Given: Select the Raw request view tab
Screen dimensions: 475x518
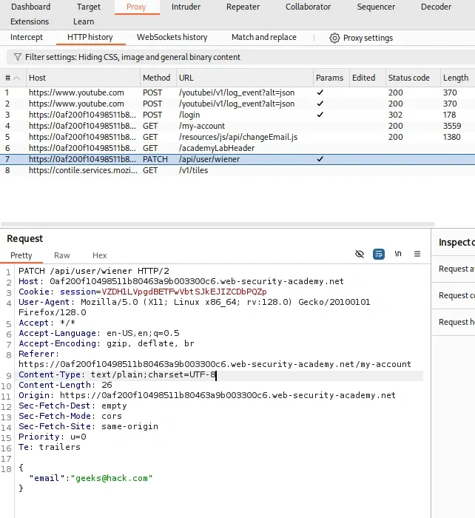Looking at the screenshot, I should tap(62, 255).
